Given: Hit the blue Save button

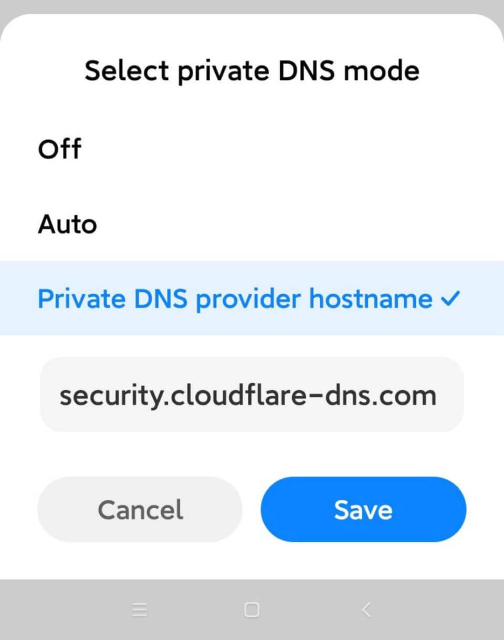Looking at the screenshot, I should 363,509.
